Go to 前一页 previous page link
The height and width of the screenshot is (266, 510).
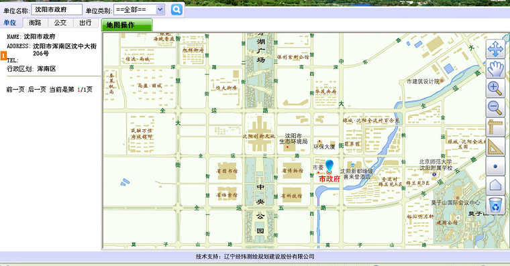pyautogui.click(x=15, y=90)
